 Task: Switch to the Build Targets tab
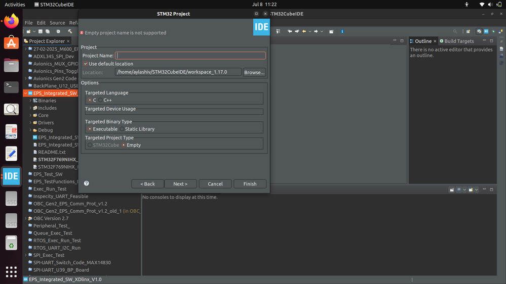(x=456, y=41)
